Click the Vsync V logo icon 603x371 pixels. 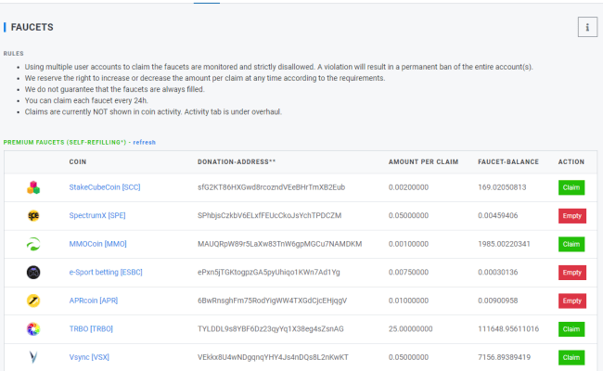(33, 357)
